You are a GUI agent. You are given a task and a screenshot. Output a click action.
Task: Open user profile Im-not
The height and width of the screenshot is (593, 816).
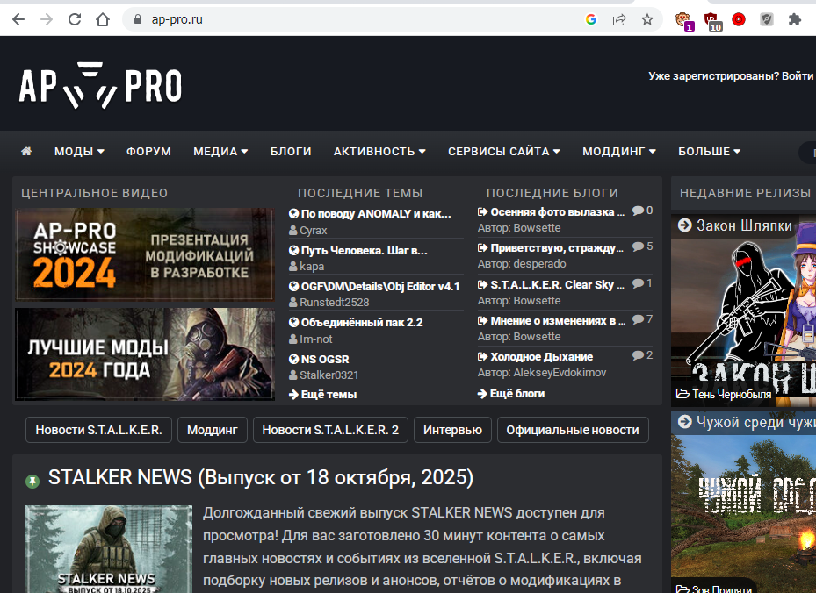coord(316,339)
